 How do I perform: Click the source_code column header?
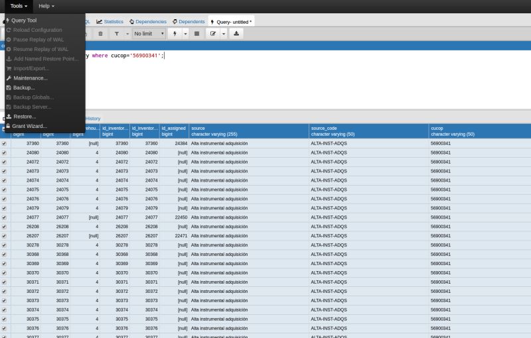tap(369, 131)
